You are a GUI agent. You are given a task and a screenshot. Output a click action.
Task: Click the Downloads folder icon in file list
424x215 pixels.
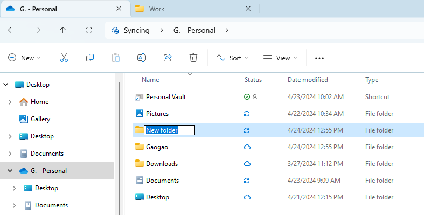(x=139, y=164)
